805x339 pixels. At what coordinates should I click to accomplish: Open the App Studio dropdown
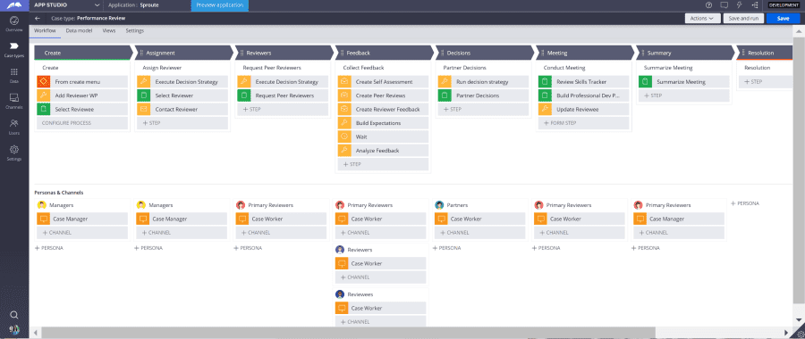[97, 4]
